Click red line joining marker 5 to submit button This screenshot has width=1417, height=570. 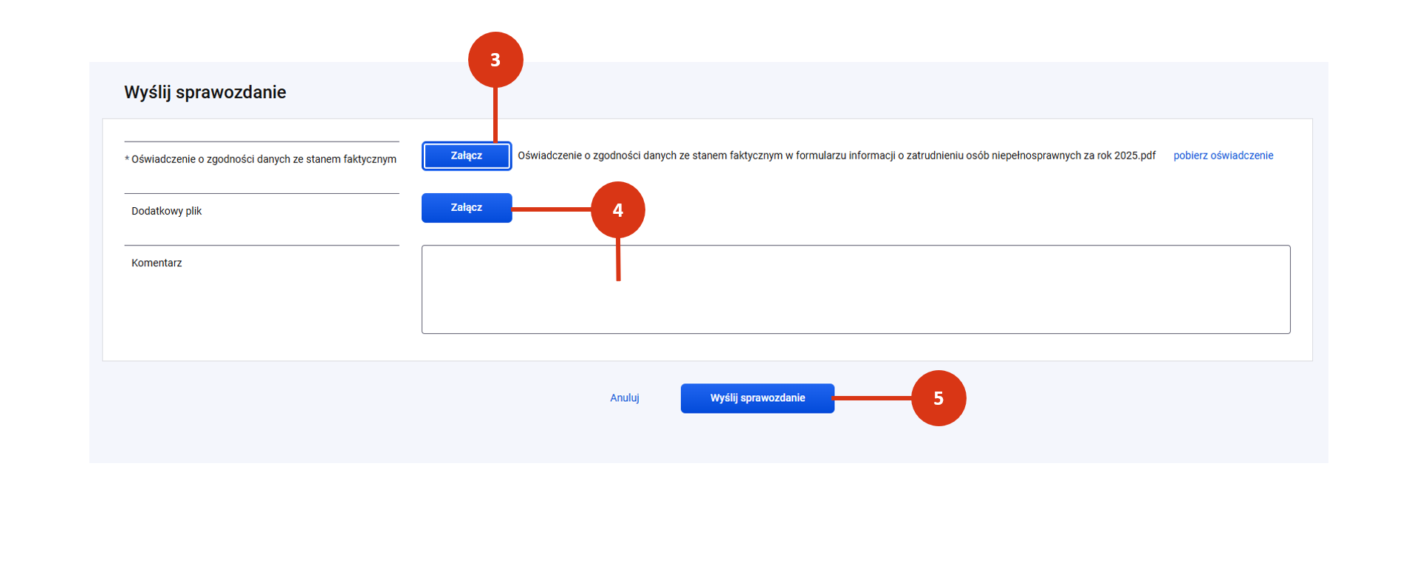click(873, 398)
